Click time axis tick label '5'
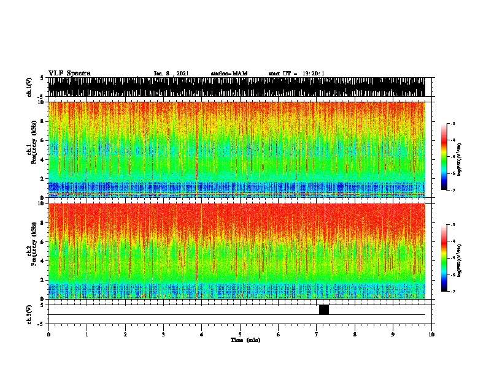486x375 pixels. click(x=240, y=335)
